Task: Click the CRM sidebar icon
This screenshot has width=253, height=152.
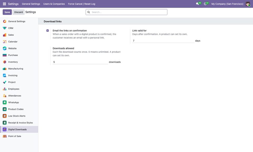Action: tap(5, 28)
